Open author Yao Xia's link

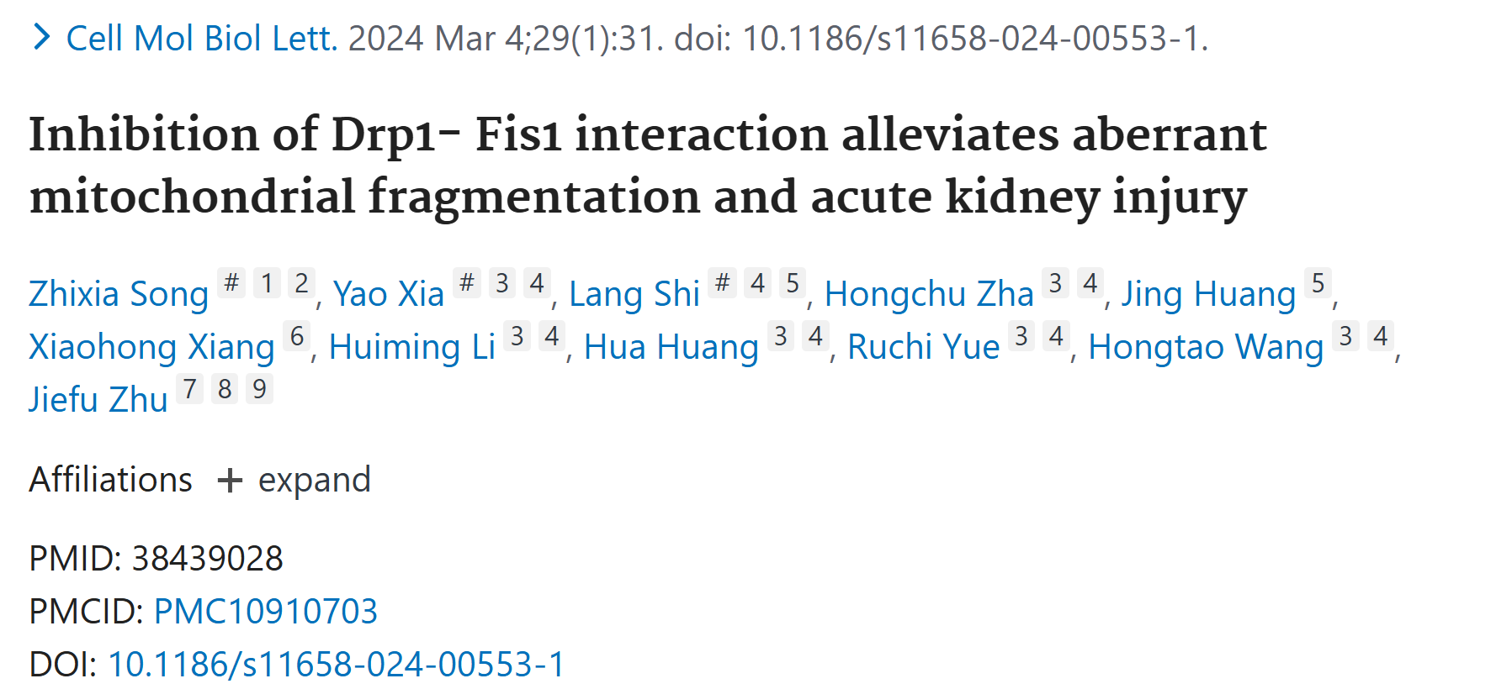tap(388, 294)
